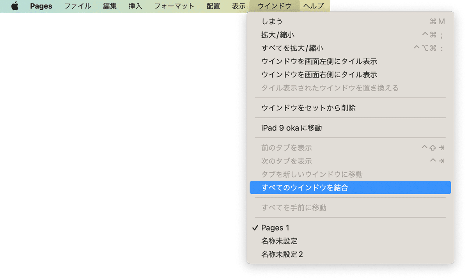Open the 配置 menu
468x280 pixels.
click(213, 6)
